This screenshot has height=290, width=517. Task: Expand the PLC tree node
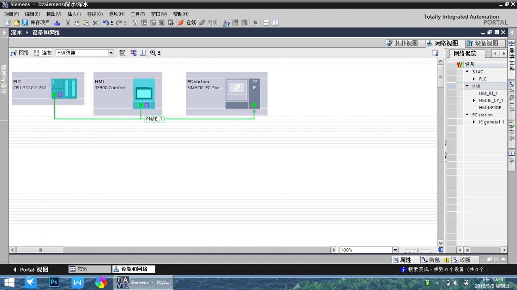pyautogui.click(x=474, y=79)
